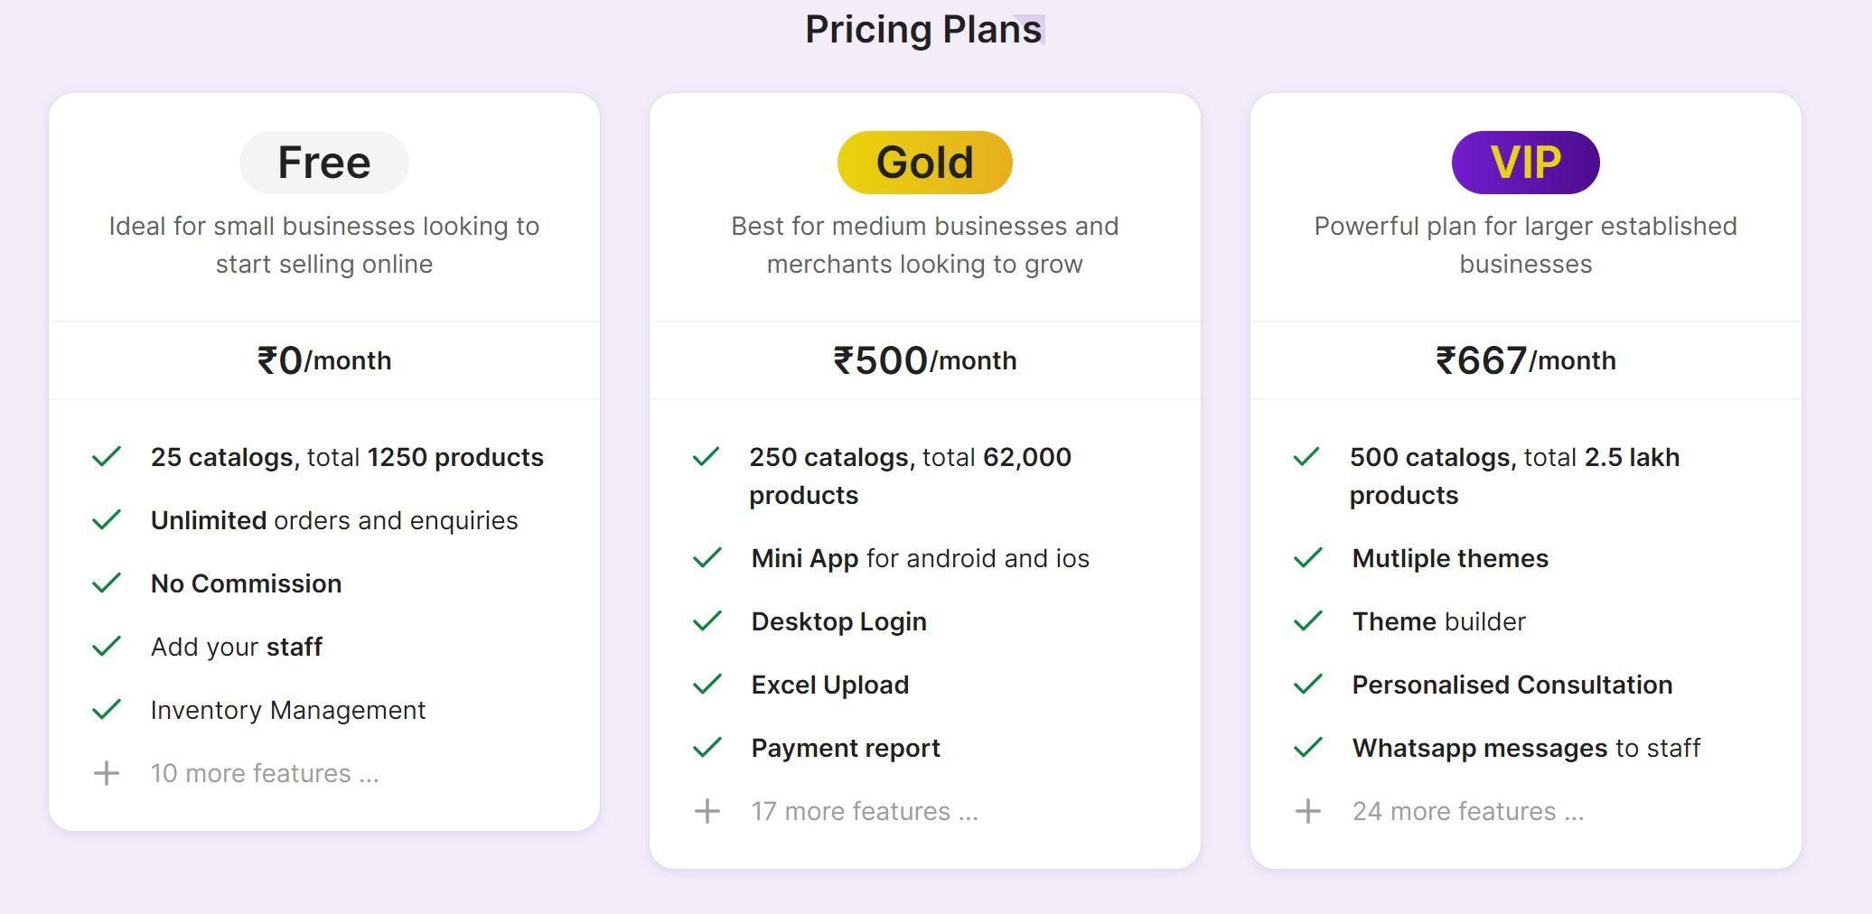Click the ₹667/month VIP price
Image resolution: width=1872 pixels, height=914 pixels.
pyautogui.click(x=1526, y=360)
